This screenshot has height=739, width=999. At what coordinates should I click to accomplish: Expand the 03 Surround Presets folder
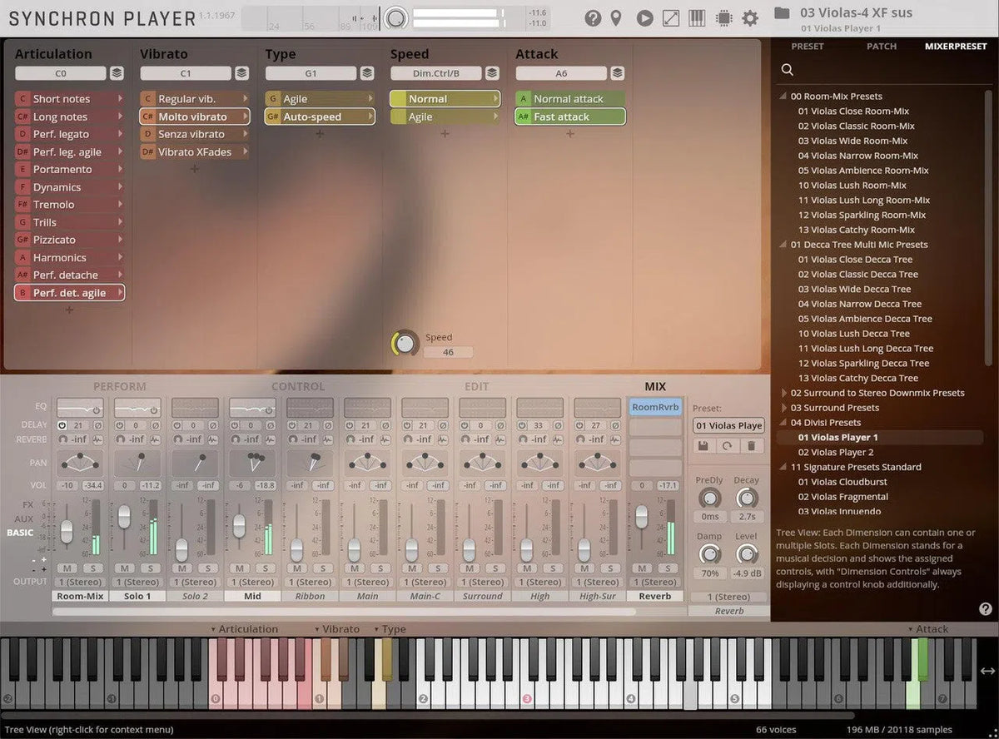click(x=783, y=408)
